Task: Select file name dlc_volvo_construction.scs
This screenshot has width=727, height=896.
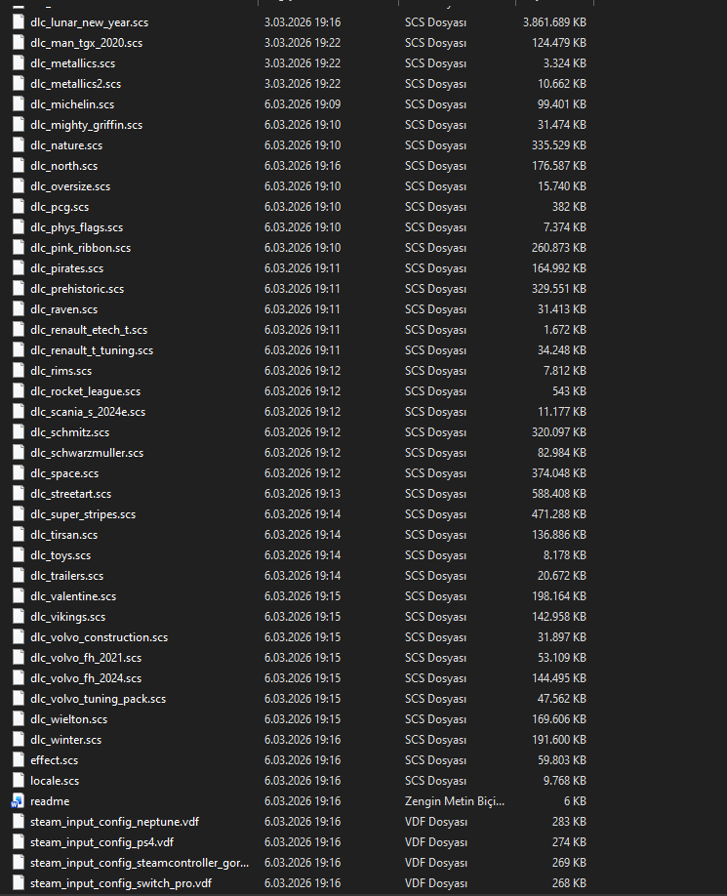Action: (99, 637)
